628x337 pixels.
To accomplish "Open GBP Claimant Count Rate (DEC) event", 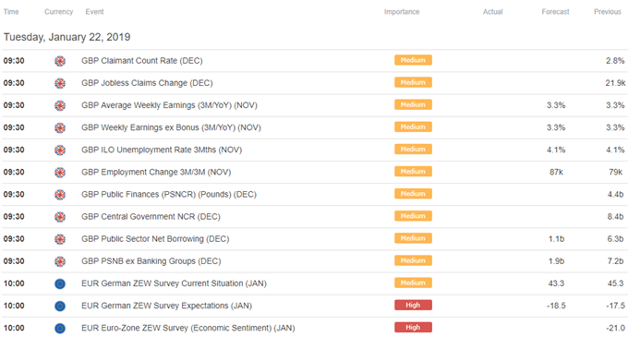I will [x=142, y=61].
